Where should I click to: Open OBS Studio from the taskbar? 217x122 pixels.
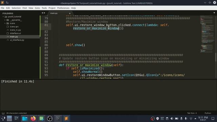pos(50,119)
